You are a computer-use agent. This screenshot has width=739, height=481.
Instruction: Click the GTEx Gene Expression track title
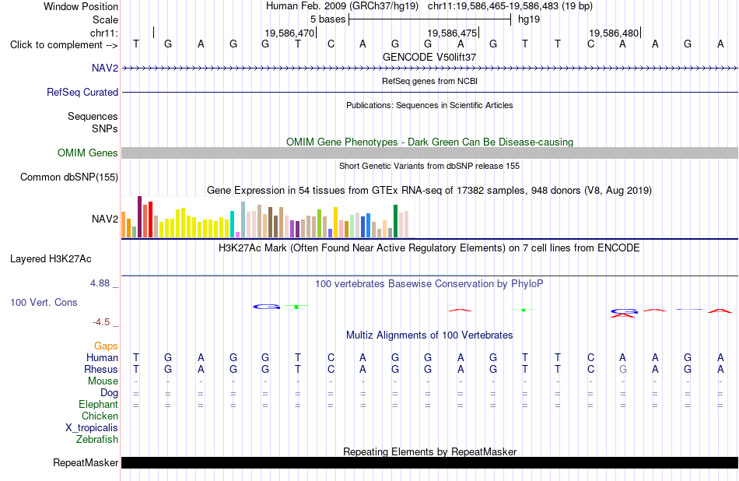[429, 191]
